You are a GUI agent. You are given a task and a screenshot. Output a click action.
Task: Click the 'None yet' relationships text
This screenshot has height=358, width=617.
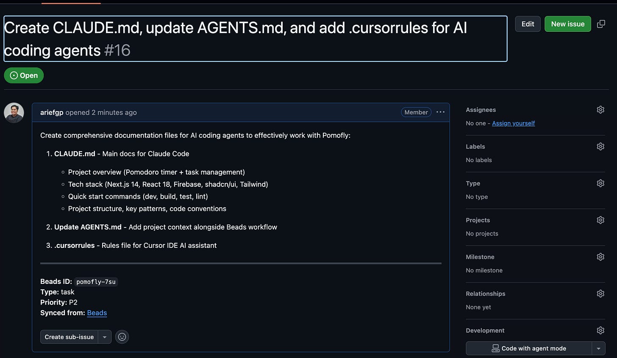pyautogui.click(x=478, y=307)
